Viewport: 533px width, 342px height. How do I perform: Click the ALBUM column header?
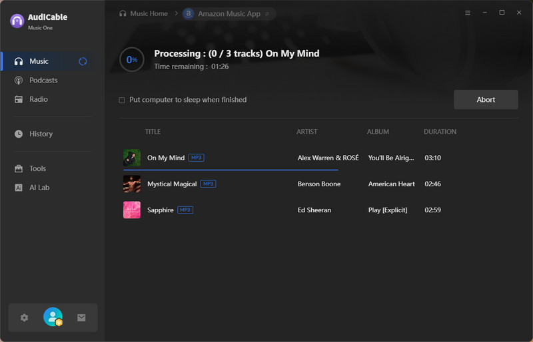point(378,132)
